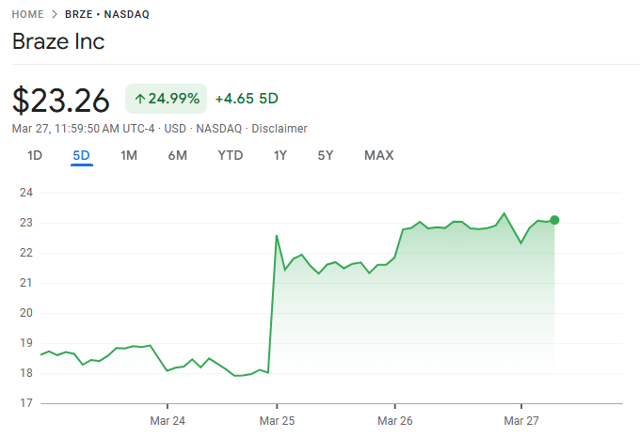Click the 18 y-axis label

pyautogui.click(x=26, y=373)
